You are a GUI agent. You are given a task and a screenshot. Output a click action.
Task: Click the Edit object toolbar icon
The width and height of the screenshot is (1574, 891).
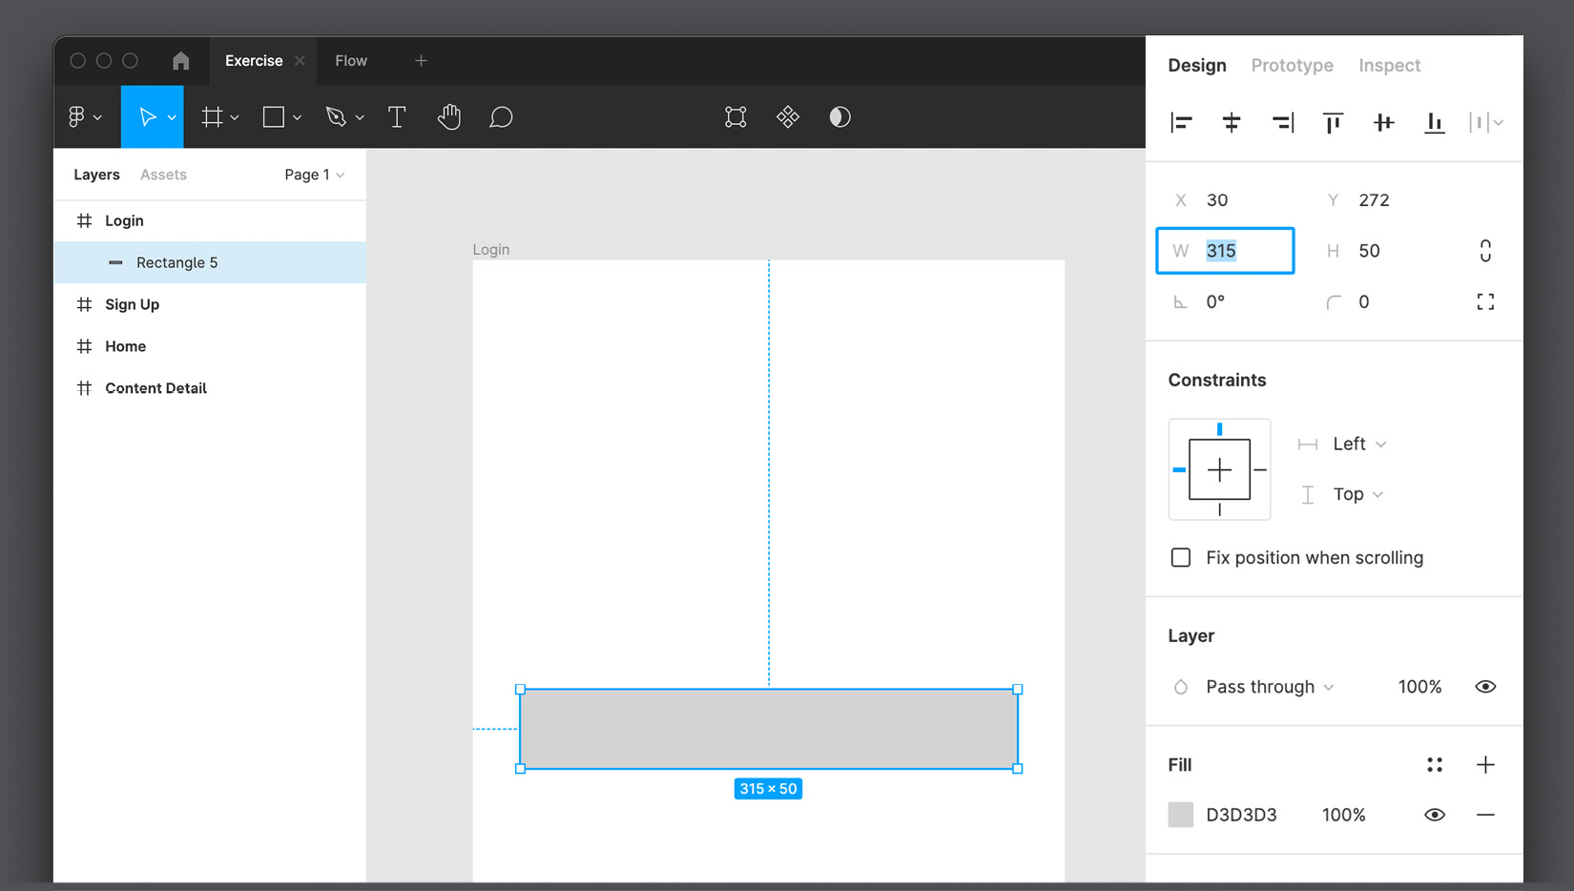point(735,117)
